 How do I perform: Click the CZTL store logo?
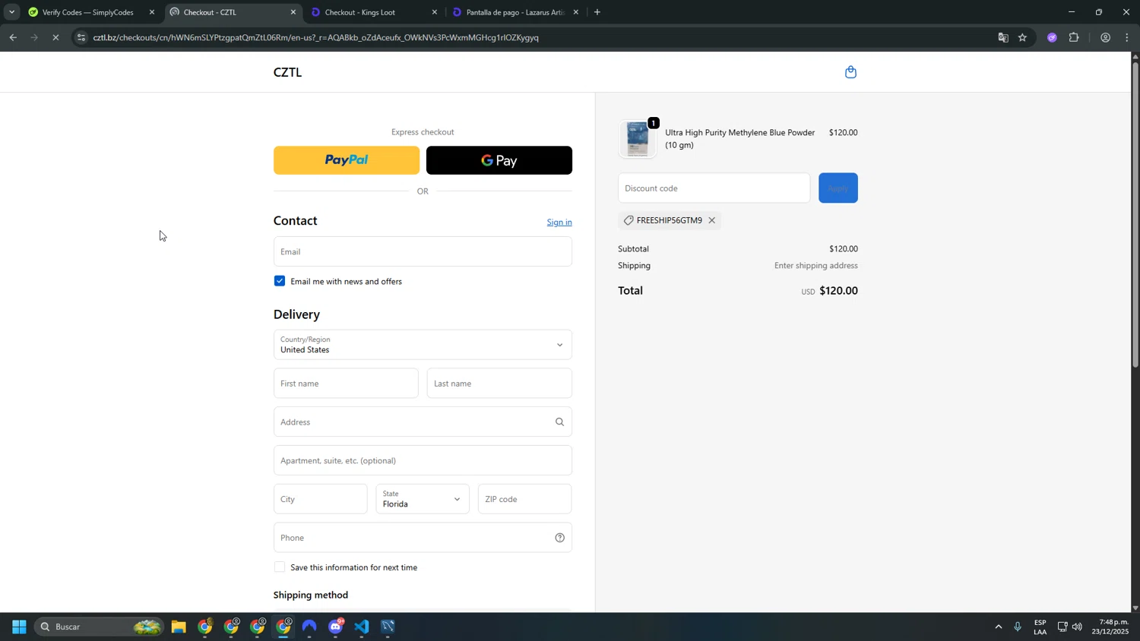287,72
